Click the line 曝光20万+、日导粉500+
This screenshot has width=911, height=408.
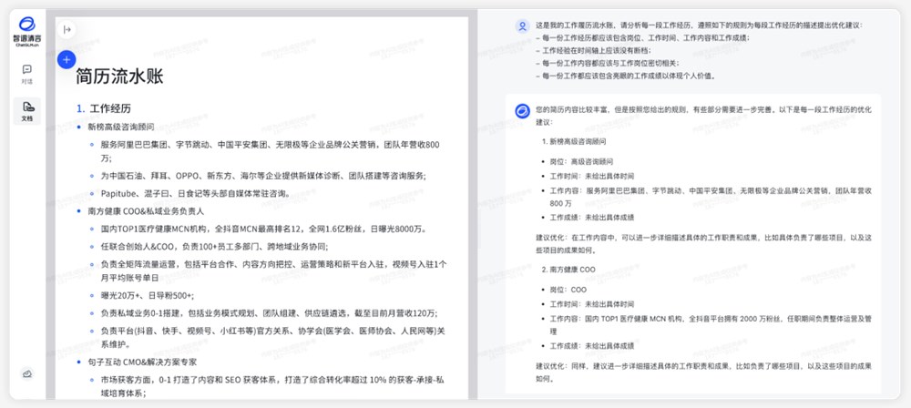click(148, 295)
